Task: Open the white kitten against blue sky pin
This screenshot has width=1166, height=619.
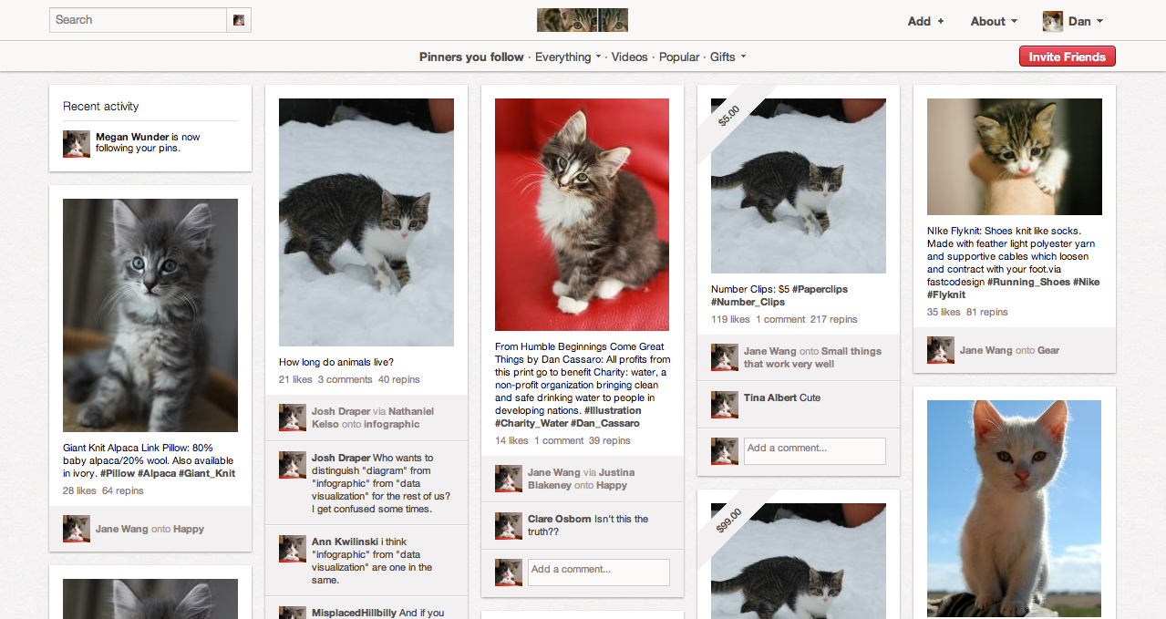Action: click(x=1015, y=510)
